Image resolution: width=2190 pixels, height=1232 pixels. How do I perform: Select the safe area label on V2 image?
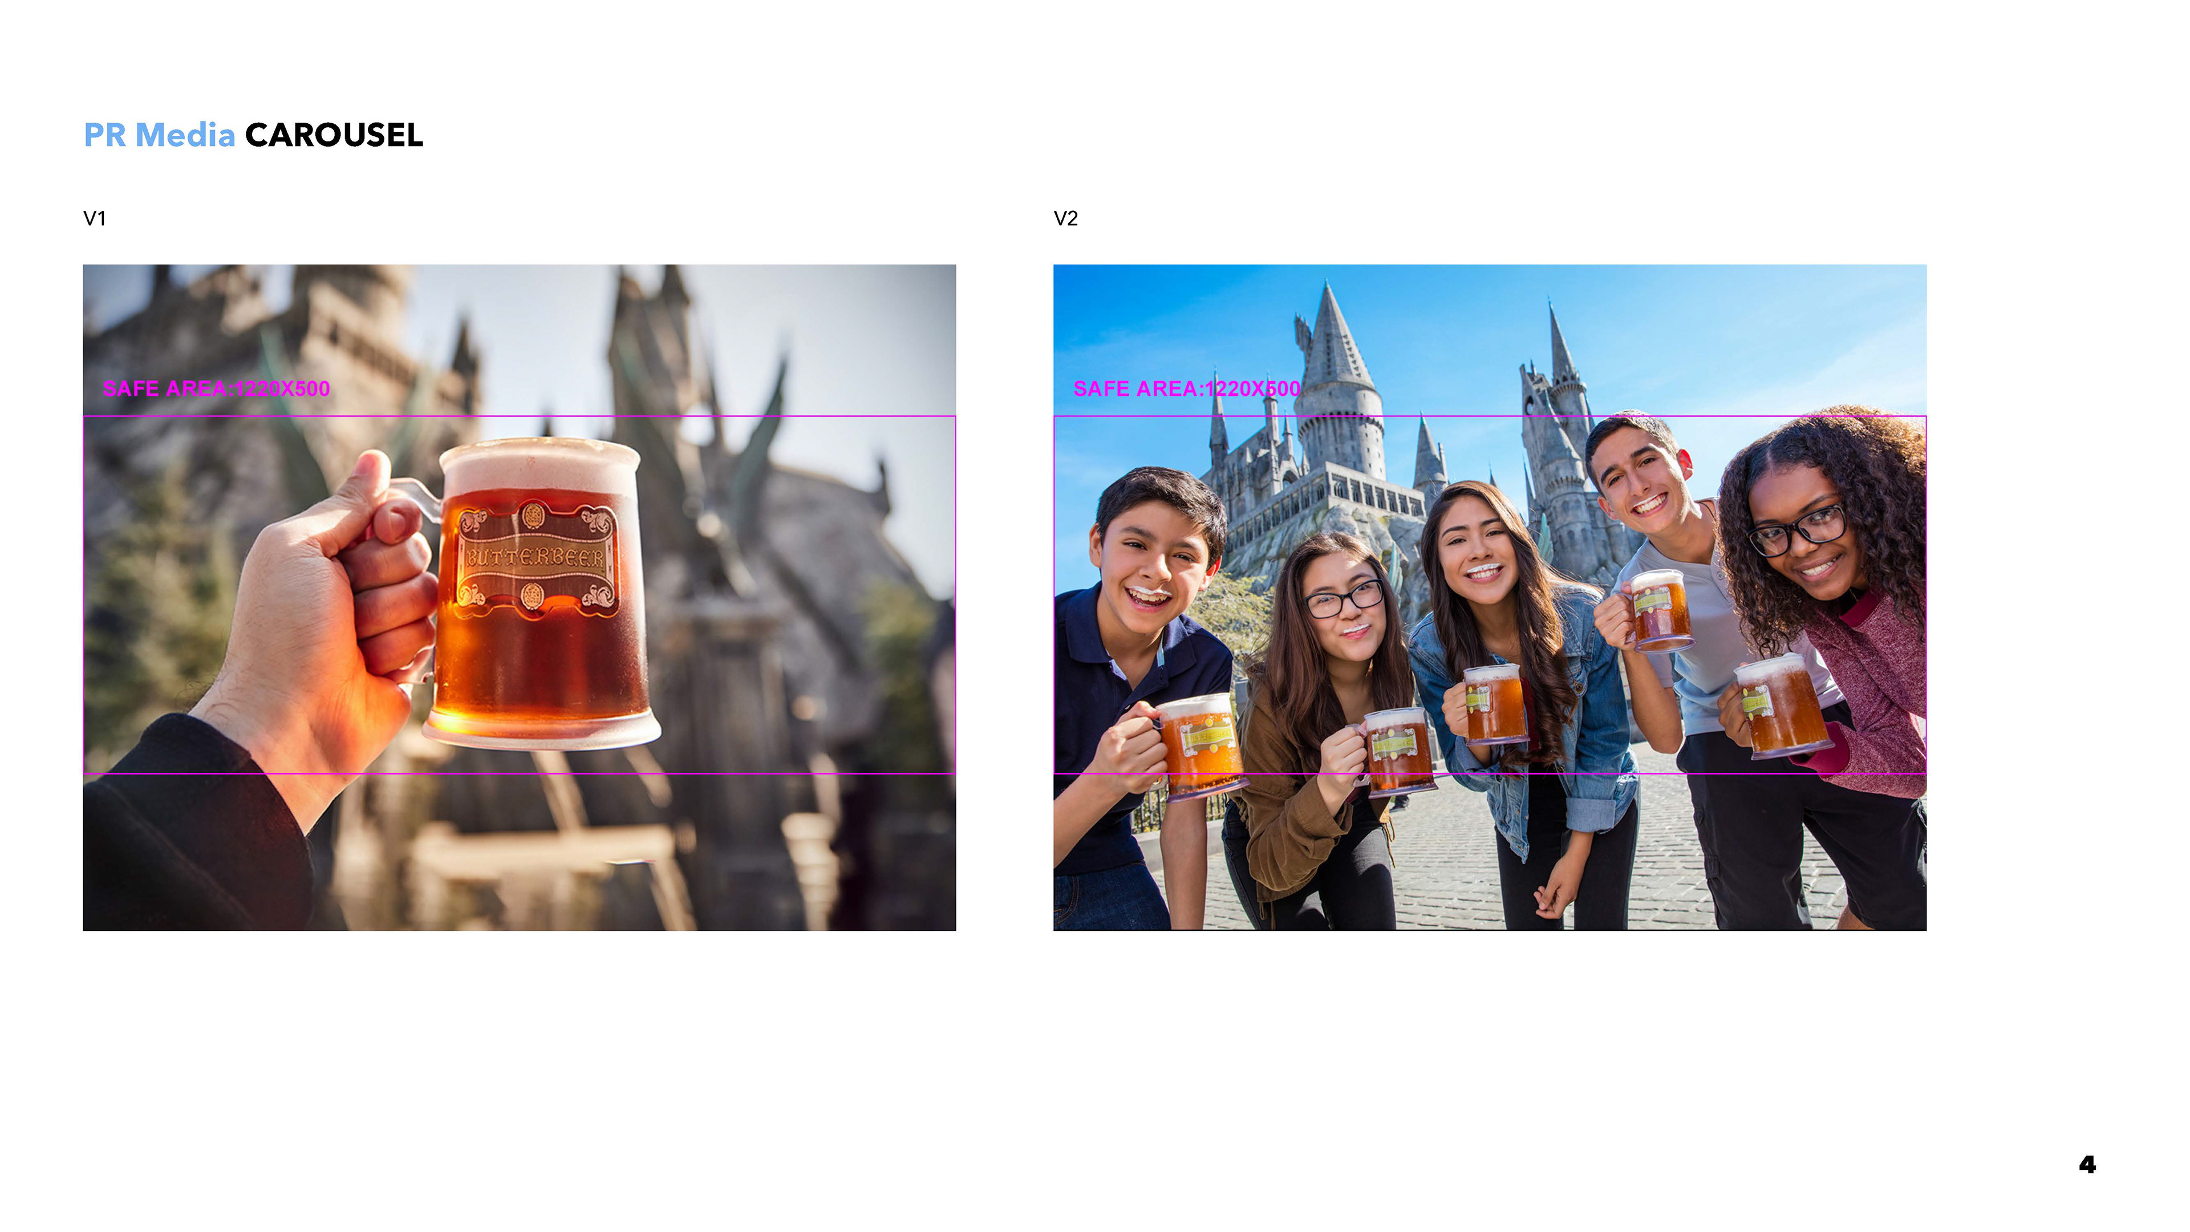tap(1186, 388)
